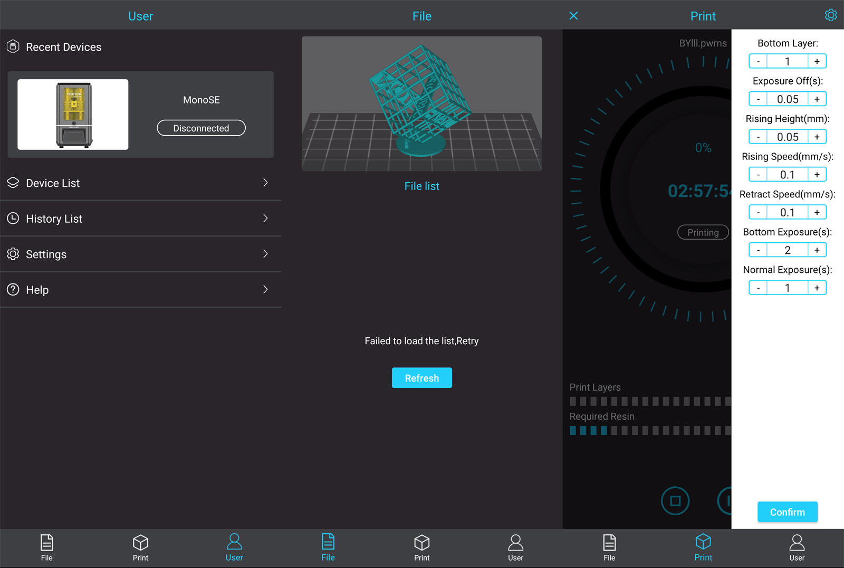Select the blue highlighted File tab icon
The width and height of the screenshot is (844, 568).
(328, 542)
